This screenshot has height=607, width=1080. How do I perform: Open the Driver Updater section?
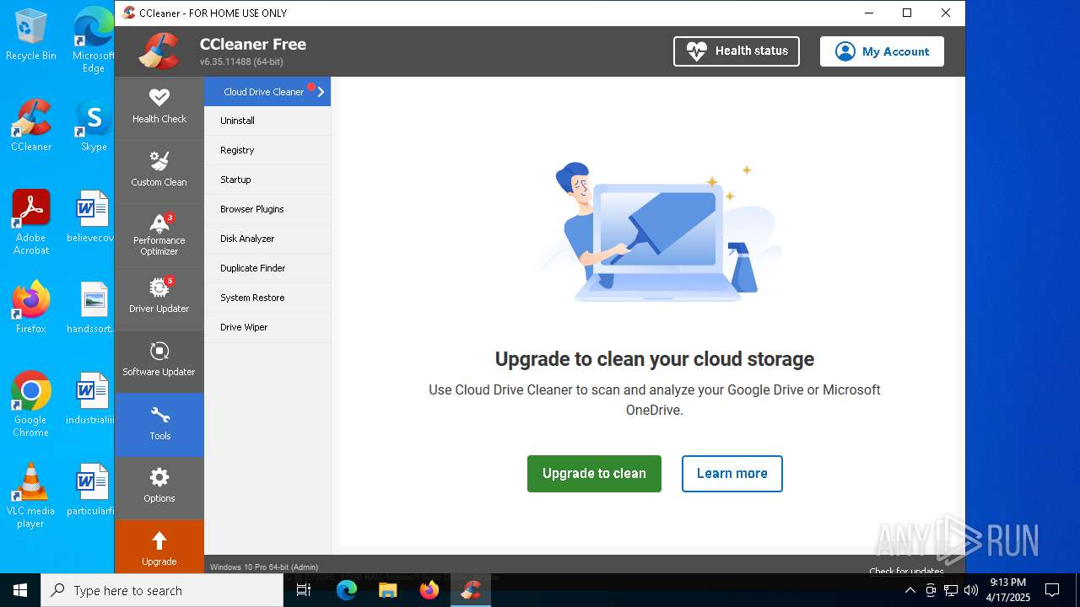159,298
